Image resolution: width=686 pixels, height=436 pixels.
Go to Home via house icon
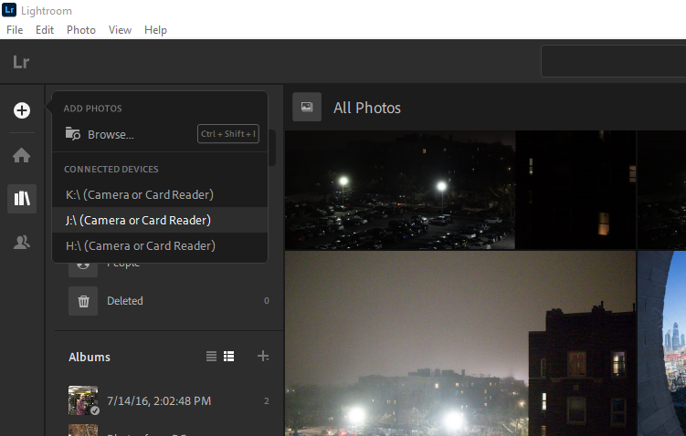coord(22,155)
